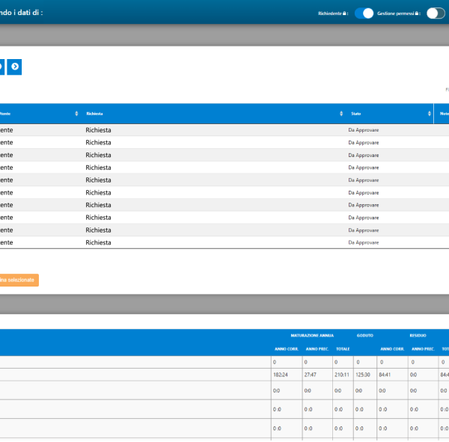Select the 210:11 total cell
Image resolution: width=449 pixels, height=442 pixels.
(x=342, y=375)
